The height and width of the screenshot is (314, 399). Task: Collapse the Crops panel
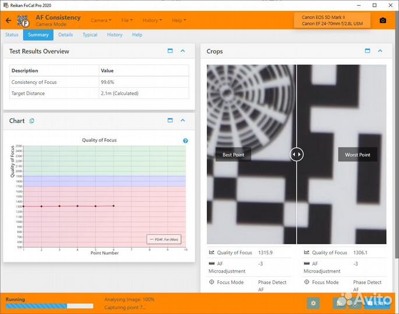click(380, 51)
